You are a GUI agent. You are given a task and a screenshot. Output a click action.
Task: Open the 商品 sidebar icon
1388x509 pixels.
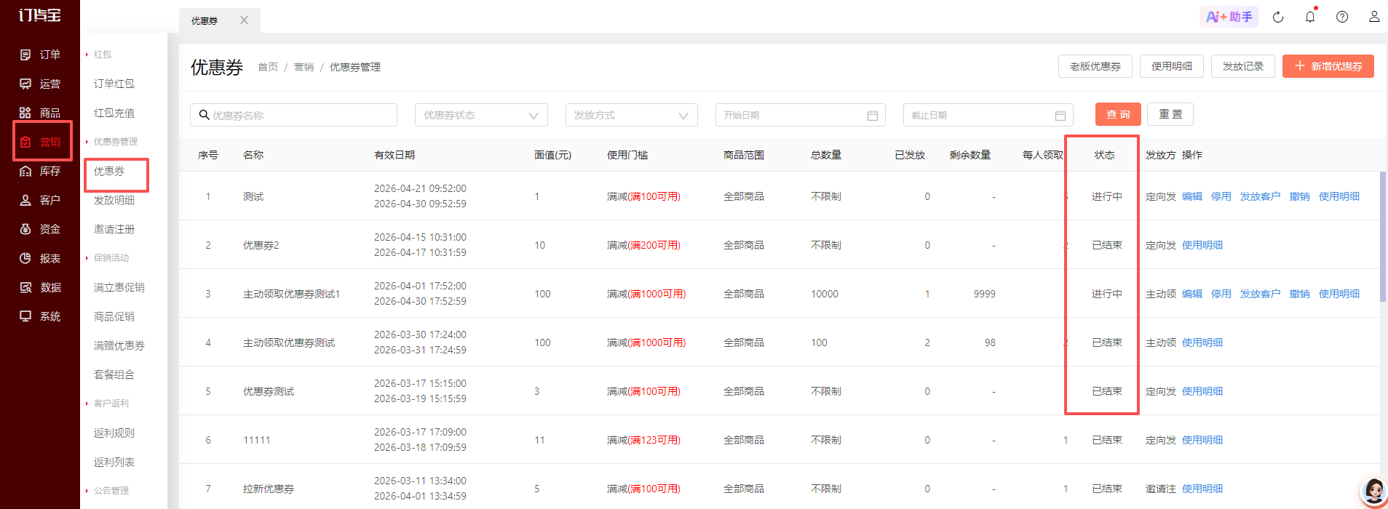pos(25,113)
